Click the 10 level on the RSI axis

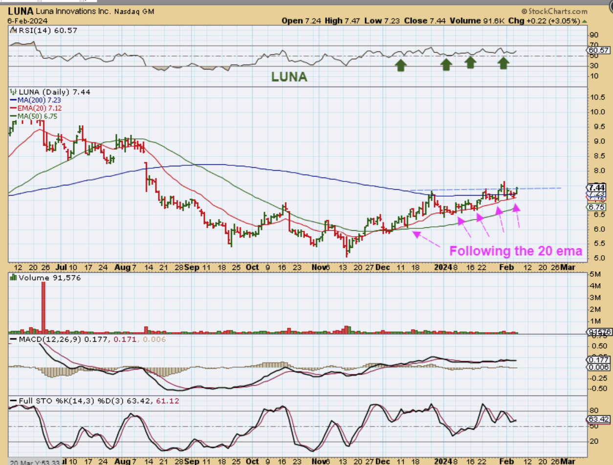tap(595, 76)
